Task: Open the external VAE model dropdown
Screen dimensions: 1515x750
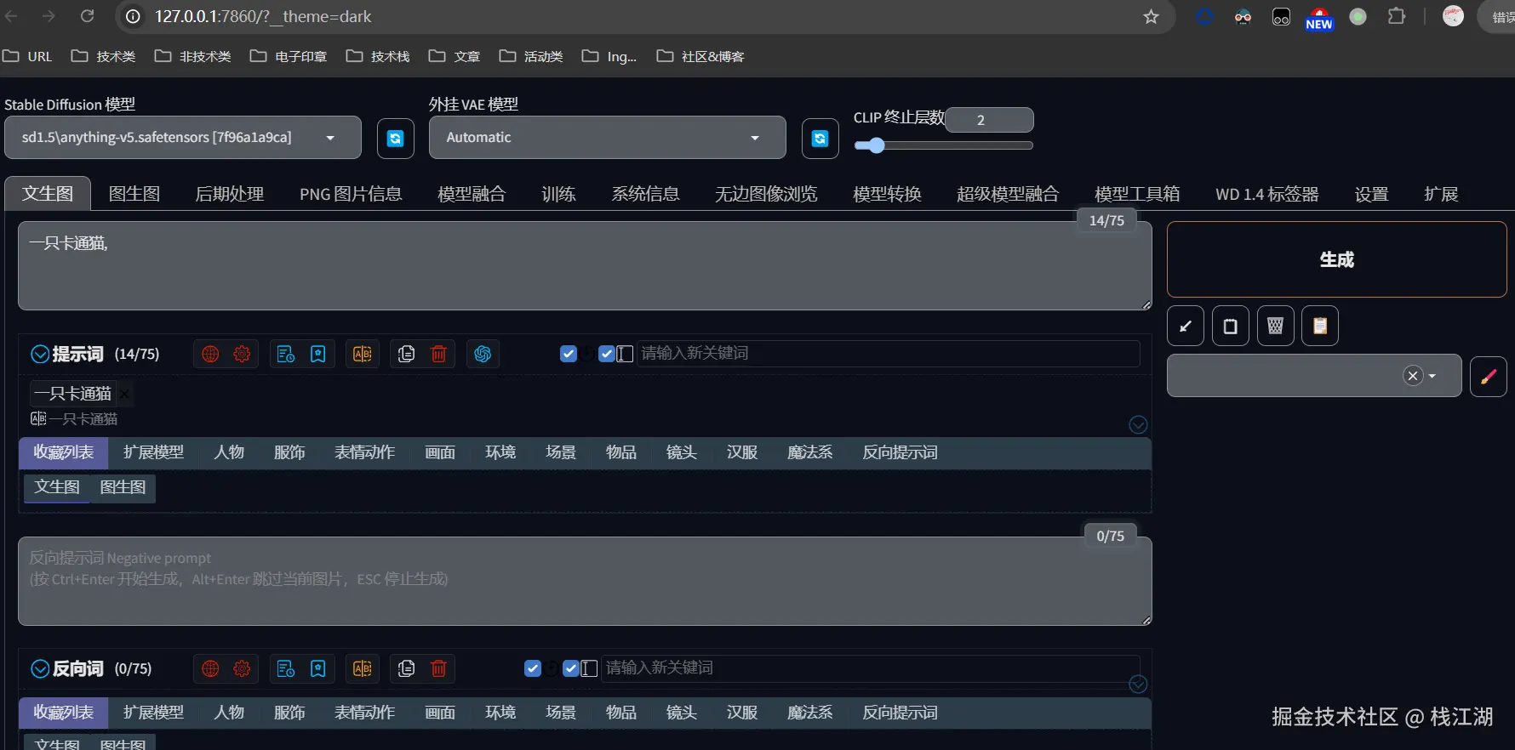Action: point(607,138)
